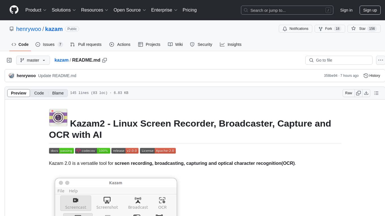Screen dimensions: 385x216
Task: Navigate to kazam root in breadcrumb
Action: 61,60
